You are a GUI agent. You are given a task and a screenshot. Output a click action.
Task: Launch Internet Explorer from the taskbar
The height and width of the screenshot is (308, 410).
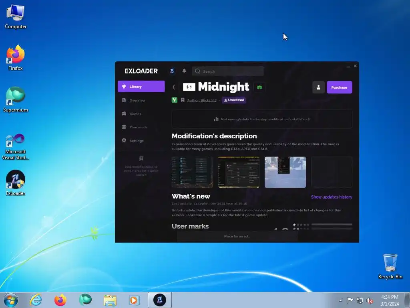coord(36,300)
